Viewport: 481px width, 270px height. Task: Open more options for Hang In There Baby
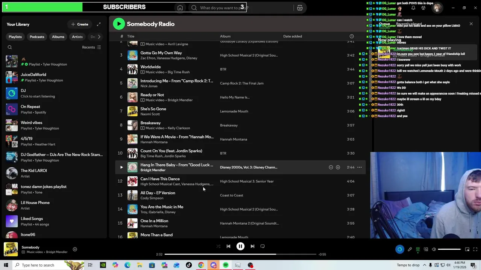click(359, 167)
